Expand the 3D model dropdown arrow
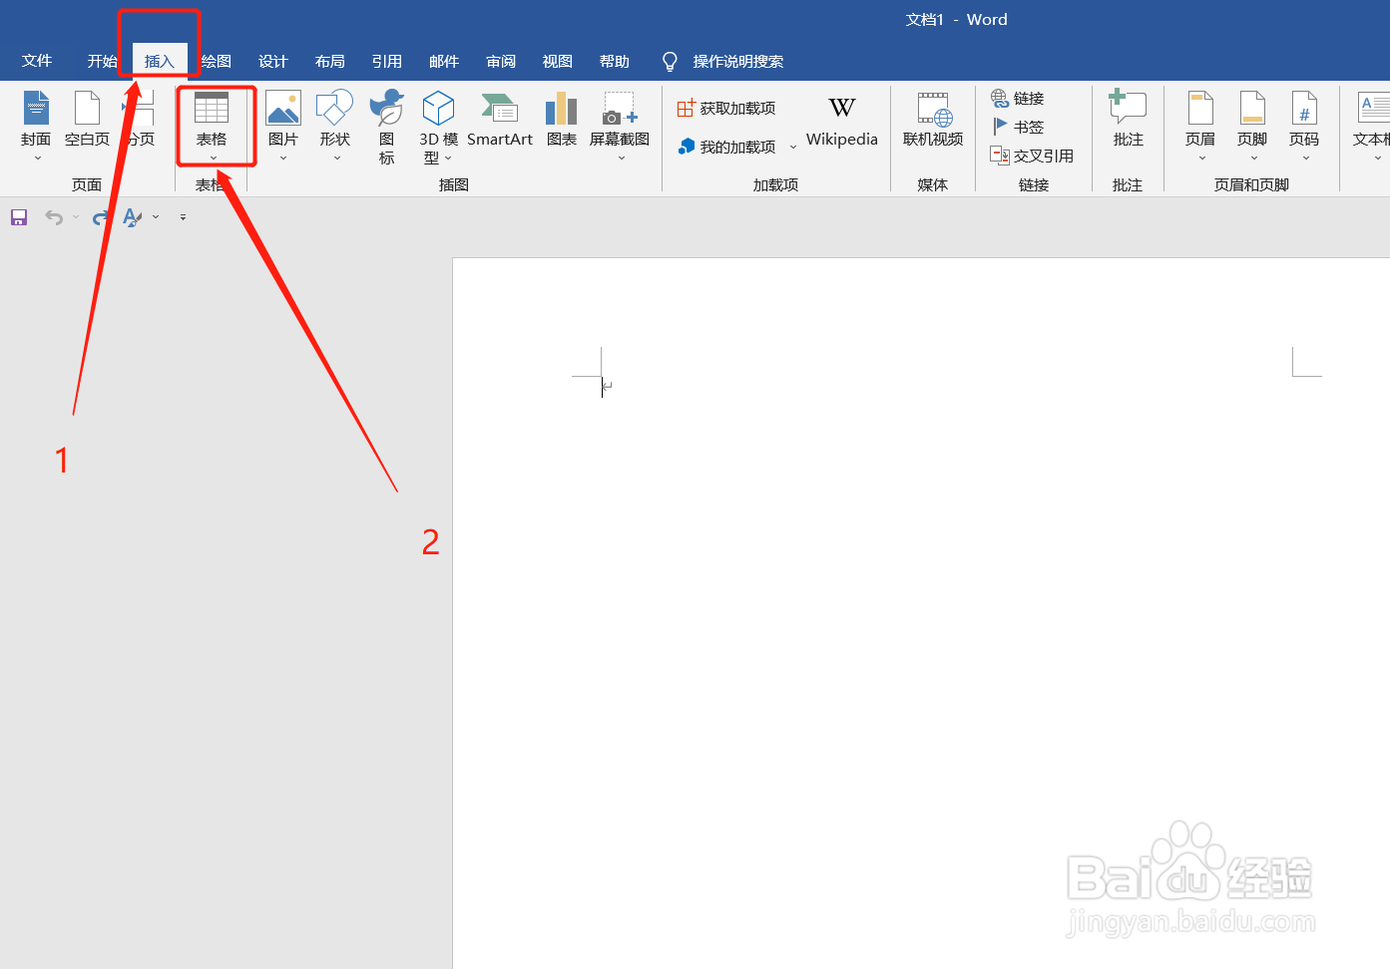 [x=448, y=158]
